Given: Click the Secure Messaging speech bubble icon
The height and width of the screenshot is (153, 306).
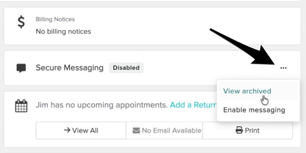Looking at the screenshot, I should coord(21,68).
